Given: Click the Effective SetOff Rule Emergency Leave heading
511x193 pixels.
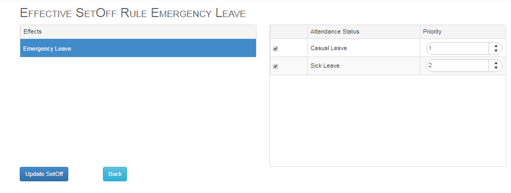Looking at the screenshot, I should point(133,13).
